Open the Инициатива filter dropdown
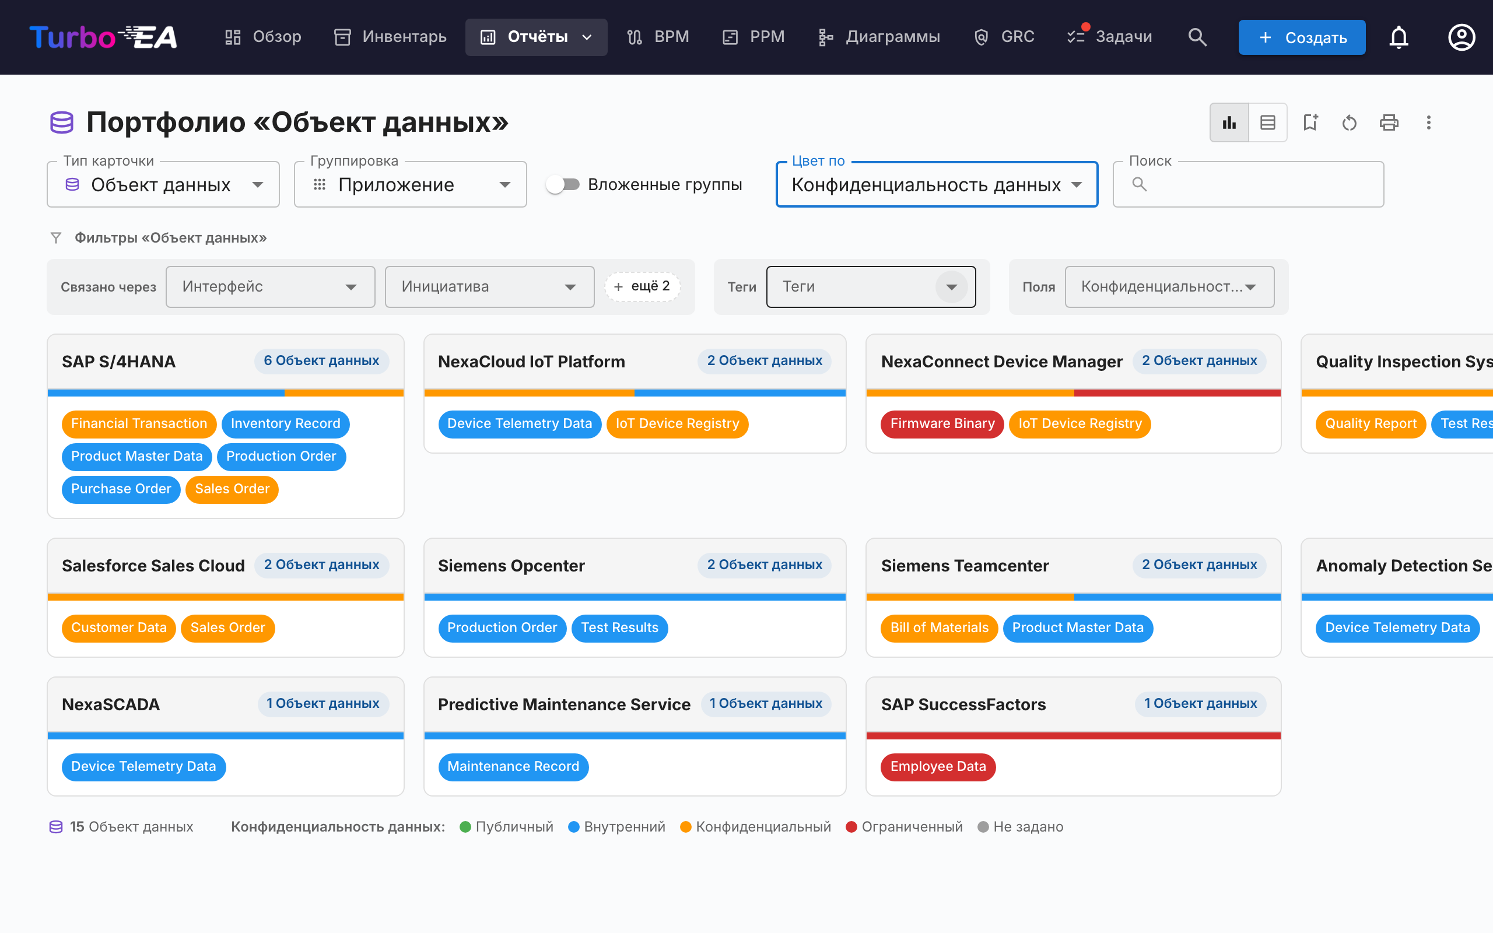 [x=489, y=286]
